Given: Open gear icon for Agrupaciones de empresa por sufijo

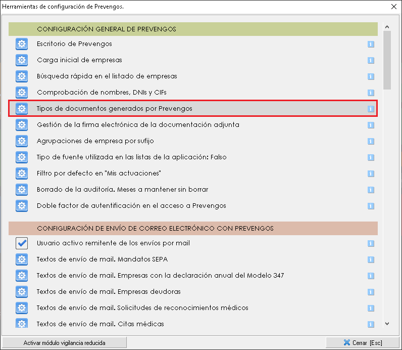Looking at the screenshot, I should tap(22, 141).
